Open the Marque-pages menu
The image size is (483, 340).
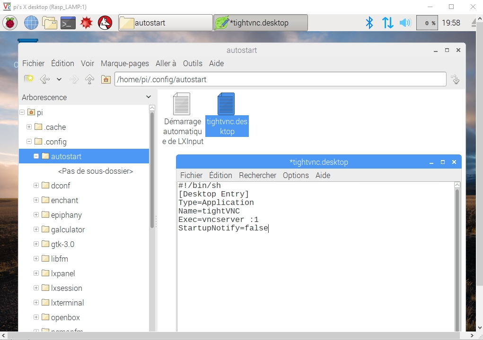[x=125, y=63]
